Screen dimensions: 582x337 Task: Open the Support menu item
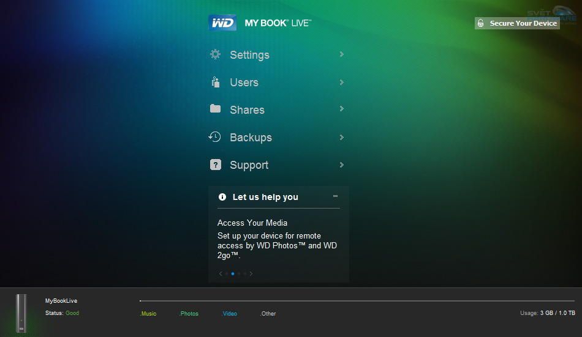tap(249, 165)
